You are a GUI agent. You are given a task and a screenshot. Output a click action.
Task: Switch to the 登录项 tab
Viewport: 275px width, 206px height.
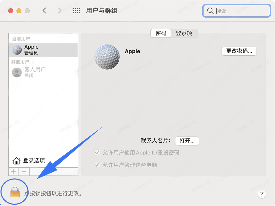pyautogui.click(x=184, y=33)
